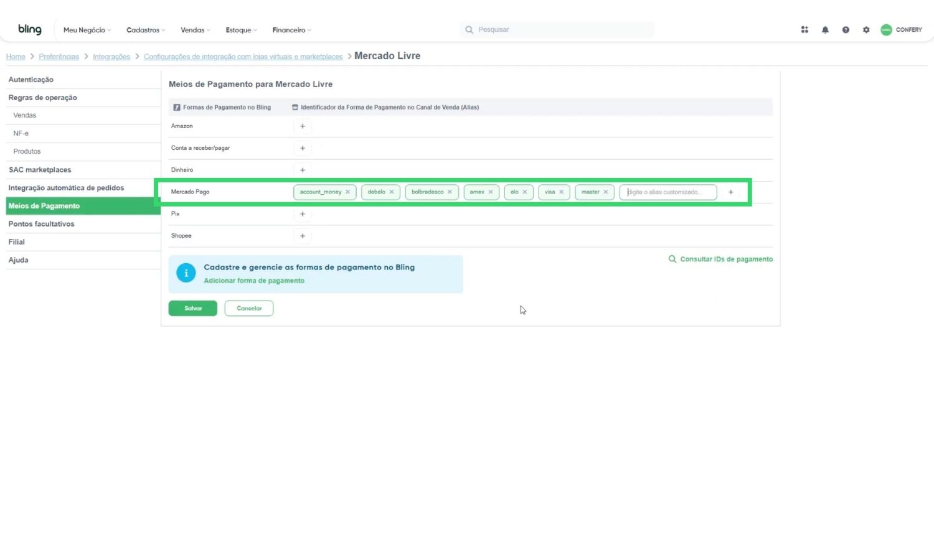934x560 pixels.
Task: Click the CONFERY account avatar
Action: coord(886,30)
